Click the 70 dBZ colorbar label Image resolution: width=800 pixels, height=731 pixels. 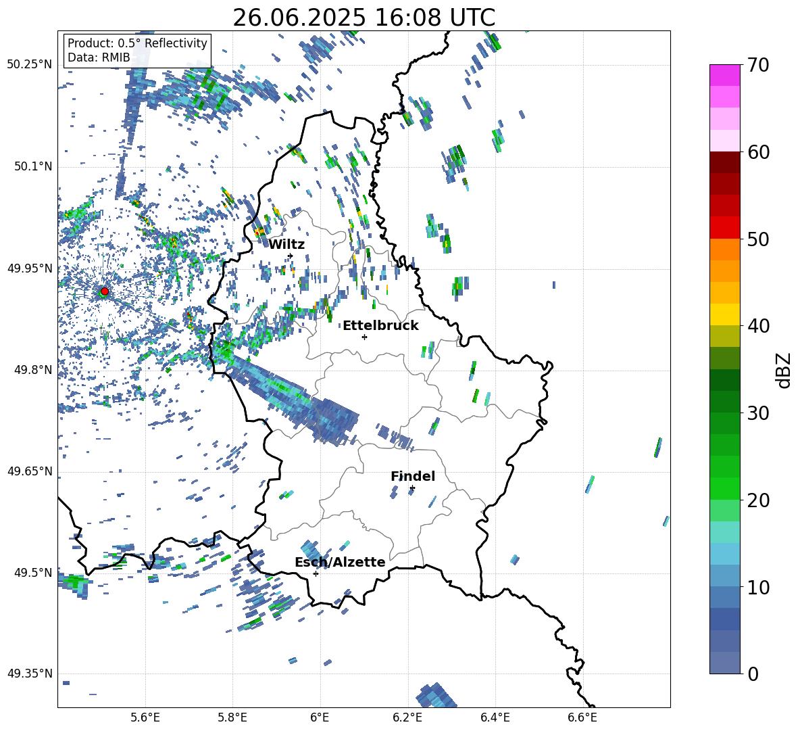click(758, 65)
